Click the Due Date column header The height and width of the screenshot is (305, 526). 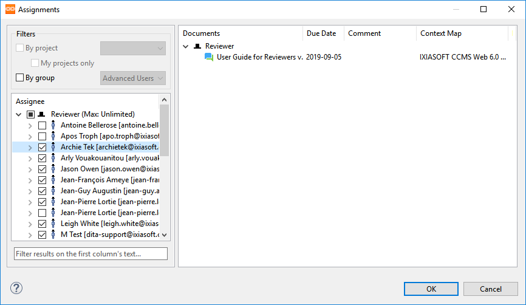323,33
